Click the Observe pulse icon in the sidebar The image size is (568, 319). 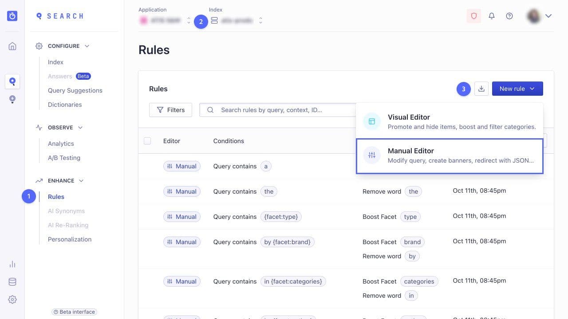39,128
